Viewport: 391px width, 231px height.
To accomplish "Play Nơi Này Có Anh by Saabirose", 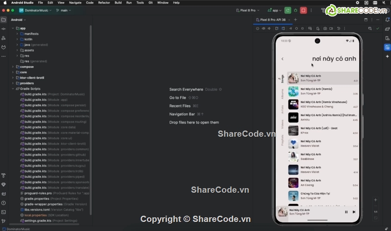I will pyautogui.click(x=323, y=156).
